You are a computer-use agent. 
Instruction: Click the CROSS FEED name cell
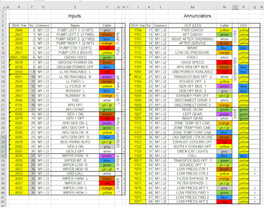pos(74,58)
